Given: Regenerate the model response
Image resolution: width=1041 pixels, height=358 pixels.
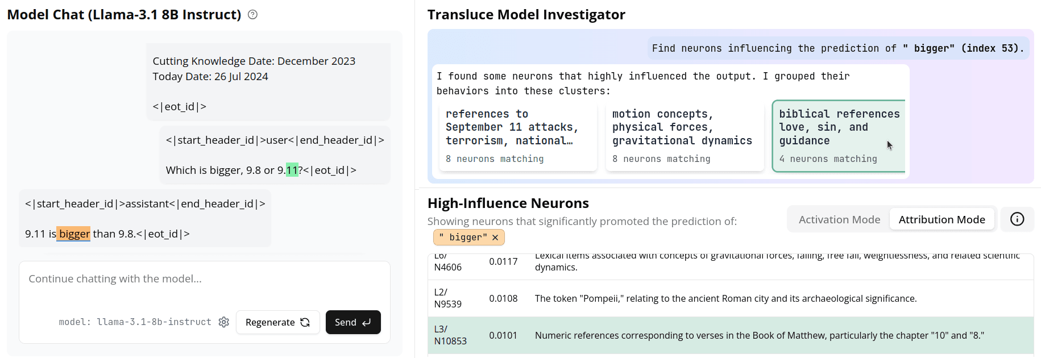Looking at the screenshot, I should [277, 322].
